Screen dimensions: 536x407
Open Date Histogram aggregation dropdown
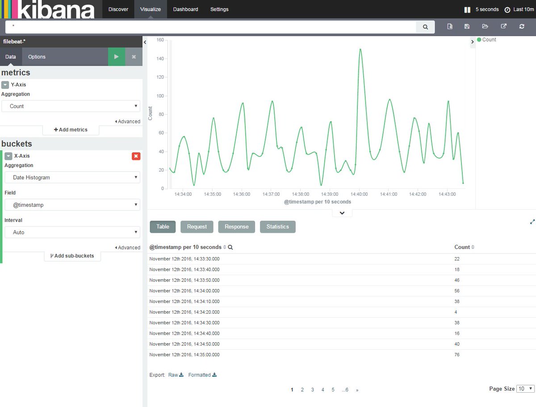(72, 177)
